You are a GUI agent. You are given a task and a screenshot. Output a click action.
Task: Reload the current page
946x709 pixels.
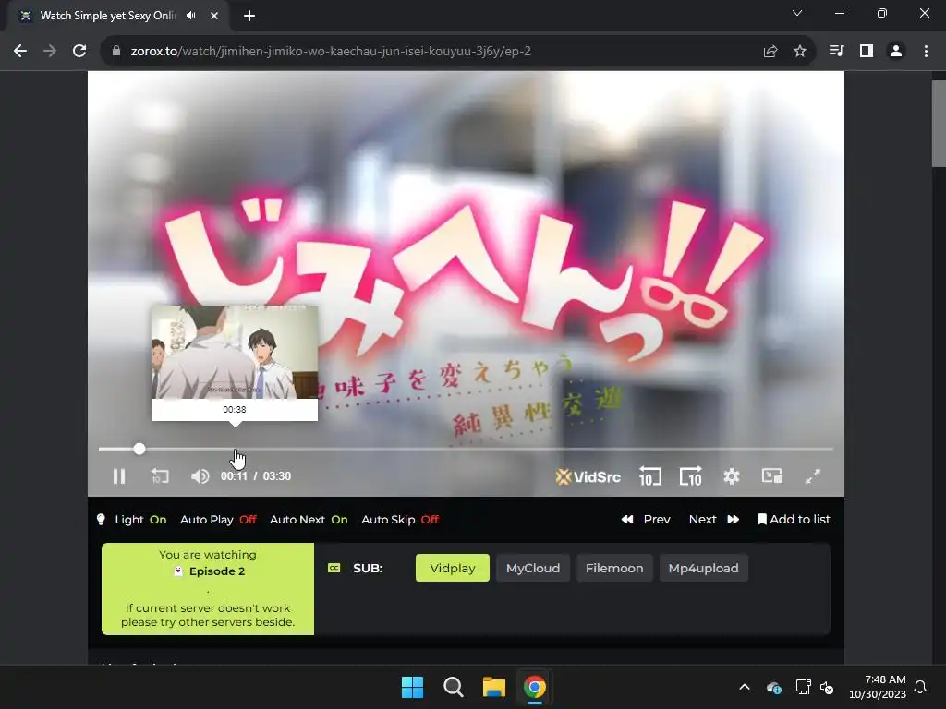[x=79, y=52]
